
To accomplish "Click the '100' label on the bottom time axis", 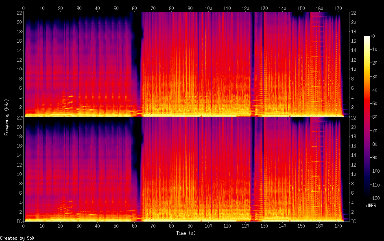I will (208, 226).
